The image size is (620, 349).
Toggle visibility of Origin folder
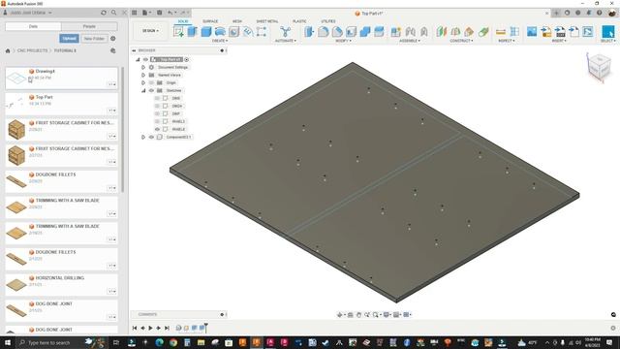(x=151, y=82)
